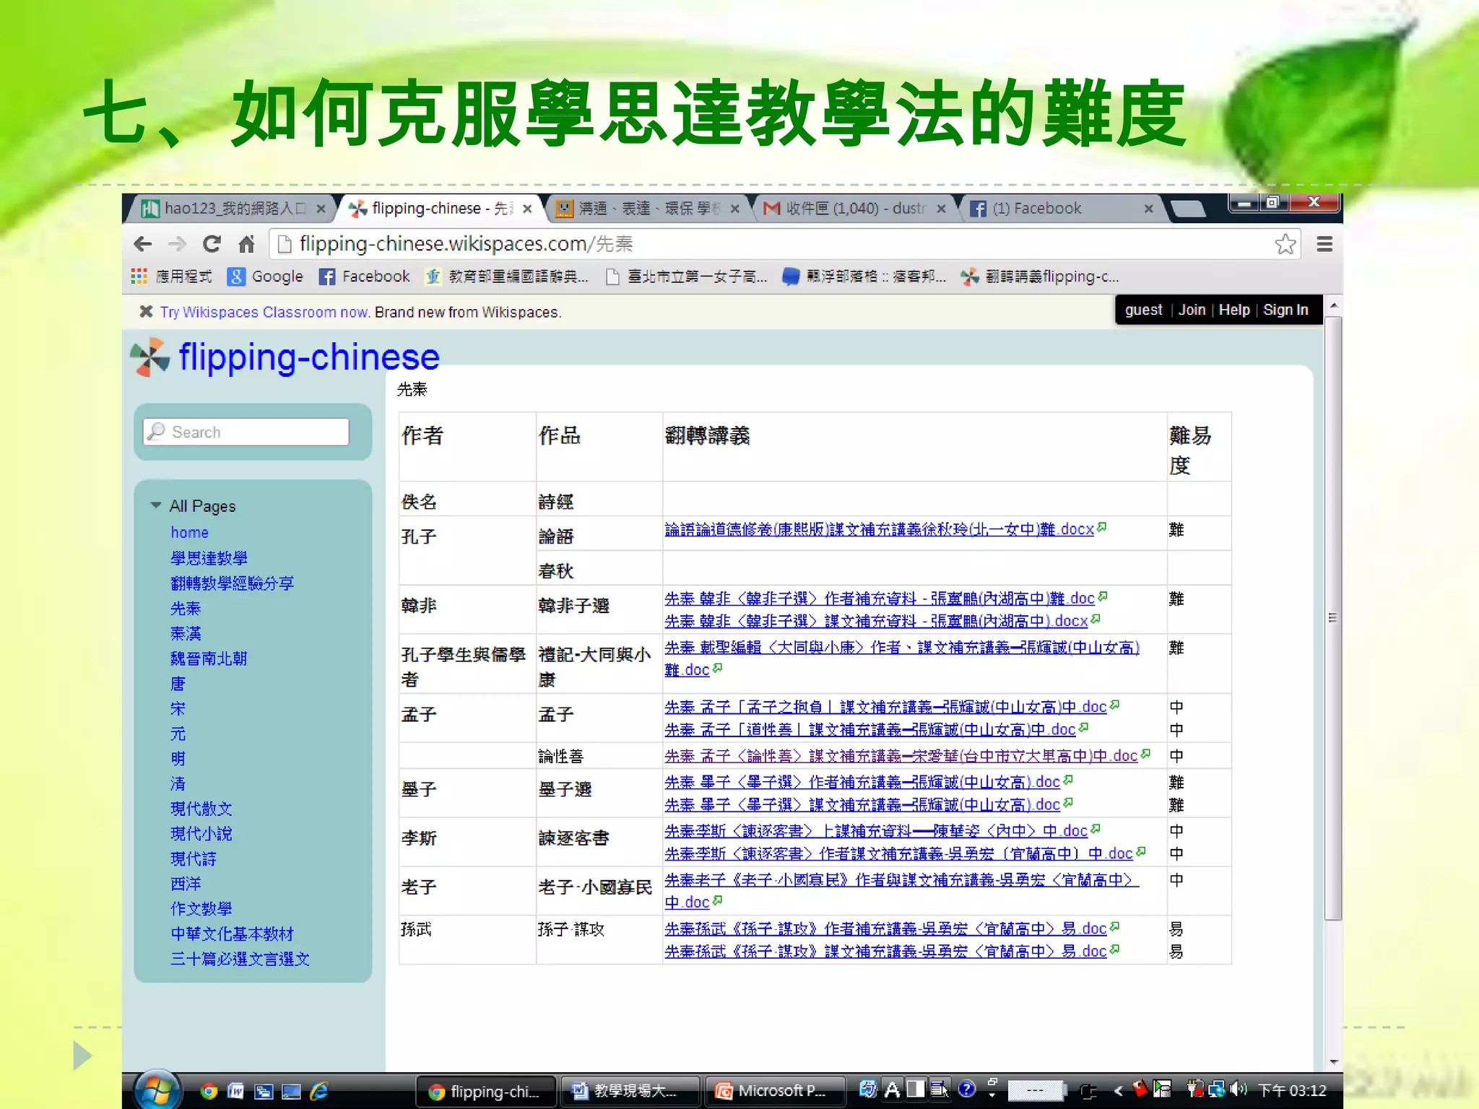Click the scrollbar down arrow
This screenshot has height=1109, width=1479.
(x=1334, y=1061)
